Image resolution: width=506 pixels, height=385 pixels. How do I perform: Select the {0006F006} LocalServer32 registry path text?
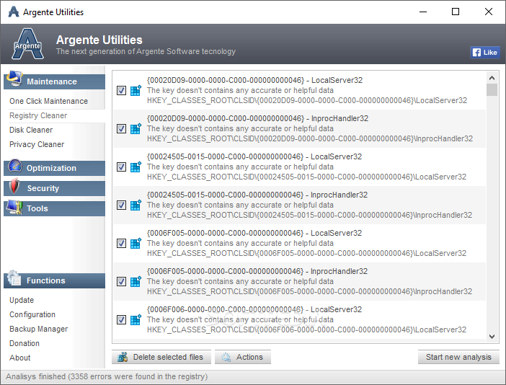click(x=306, y=329)
